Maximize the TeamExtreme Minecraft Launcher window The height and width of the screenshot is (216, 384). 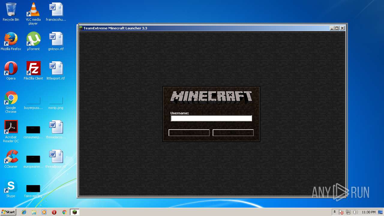click(337, 28)
